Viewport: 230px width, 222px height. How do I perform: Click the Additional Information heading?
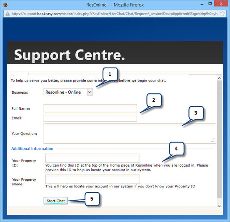[x=32, y=149]
